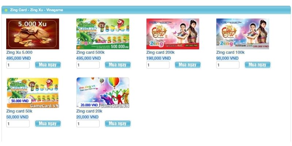This screenshot has width=292, height=146.
Task: Open the me.zing.vn 20.000 VND card image
Action: click(103, 93)
